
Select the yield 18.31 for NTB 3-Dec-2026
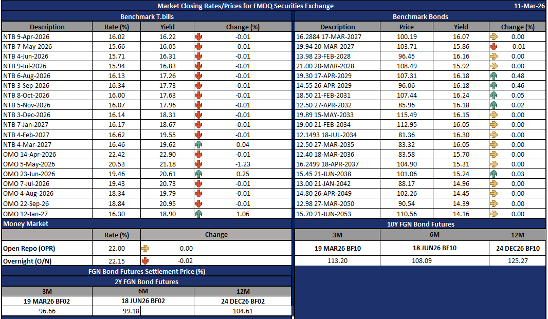point(168,115)
